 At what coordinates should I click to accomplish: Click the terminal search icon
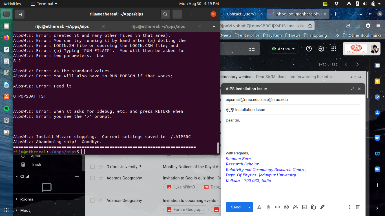click(x=165, y=14)
